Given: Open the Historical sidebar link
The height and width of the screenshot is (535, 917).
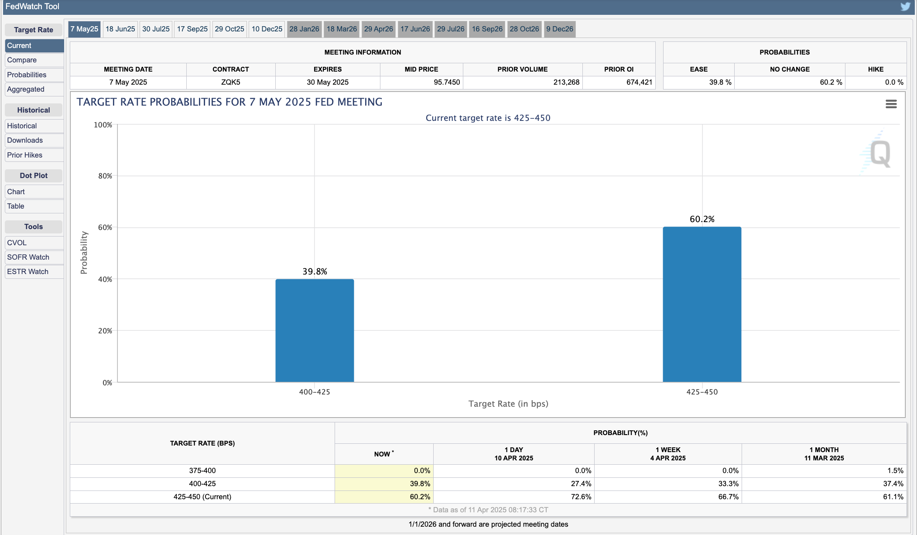Looking at the screenshot, I should click(x=34, y=126).
